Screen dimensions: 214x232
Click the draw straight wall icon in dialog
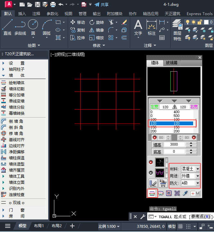tap(152, 193)
